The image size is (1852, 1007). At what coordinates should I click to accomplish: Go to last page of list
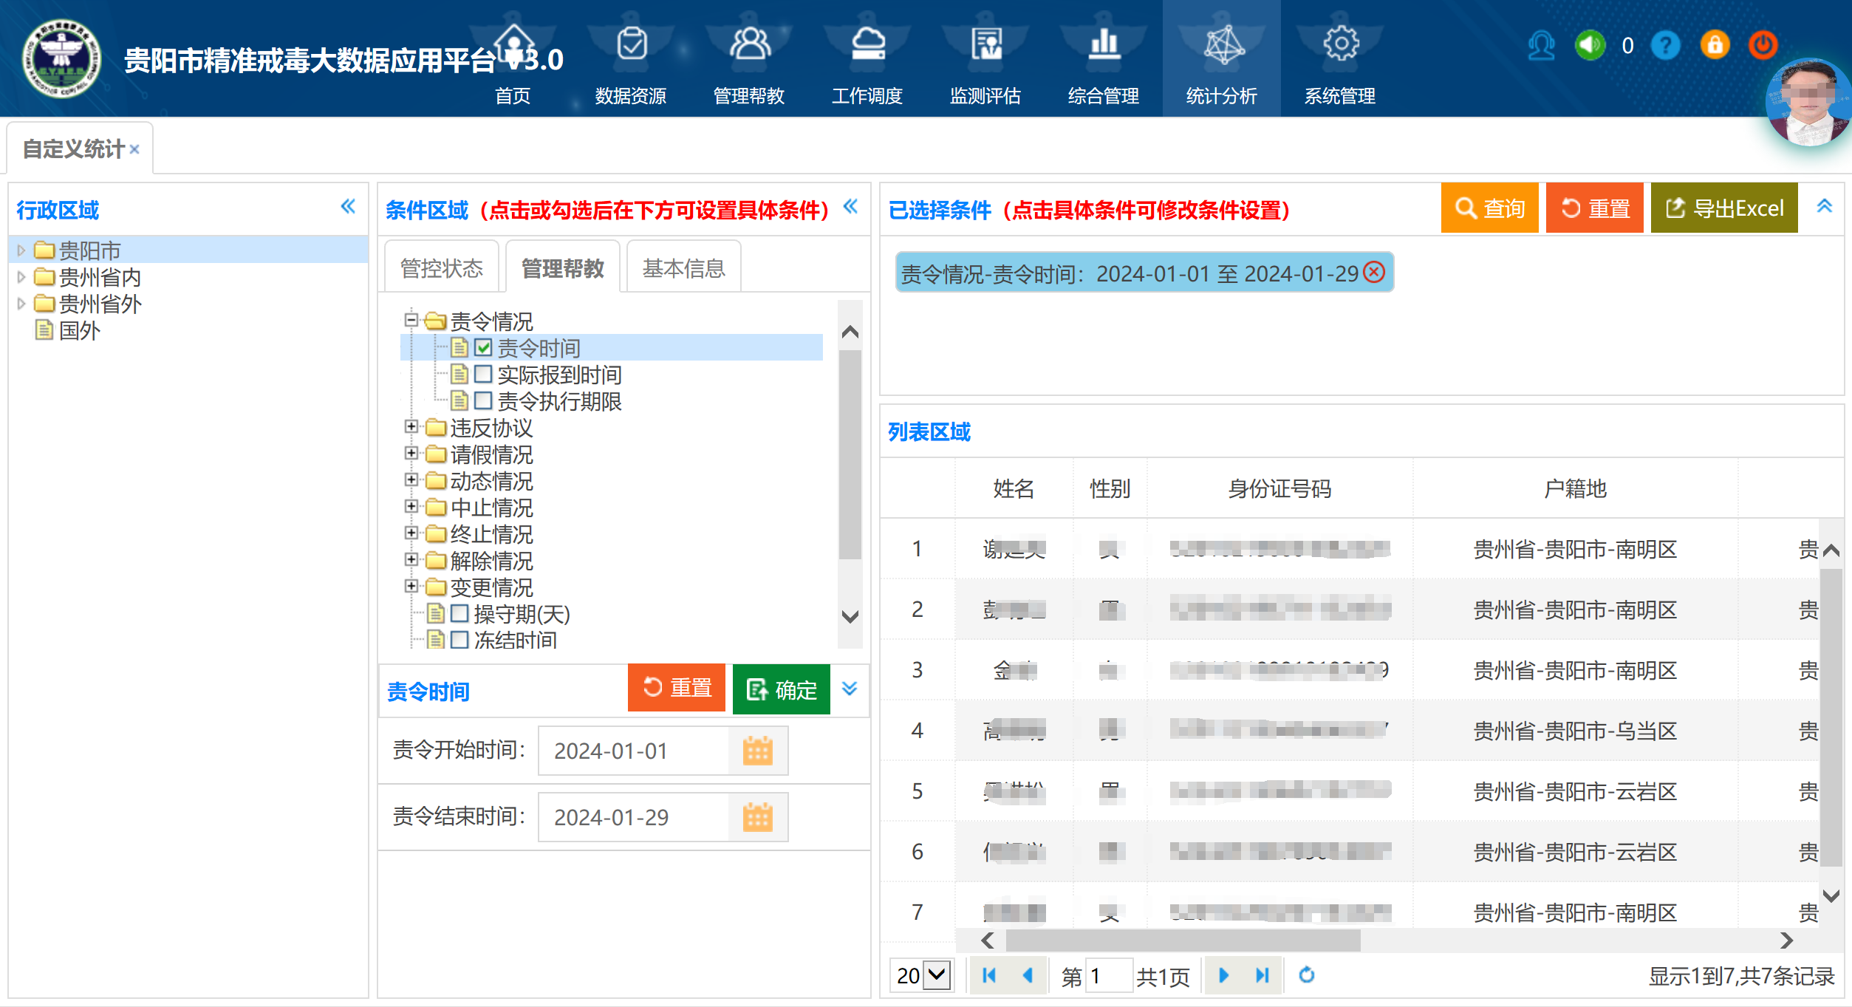tap(1262, 975)
